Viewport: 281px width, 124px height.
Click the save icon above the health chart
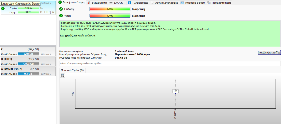[x=63, y=76]
